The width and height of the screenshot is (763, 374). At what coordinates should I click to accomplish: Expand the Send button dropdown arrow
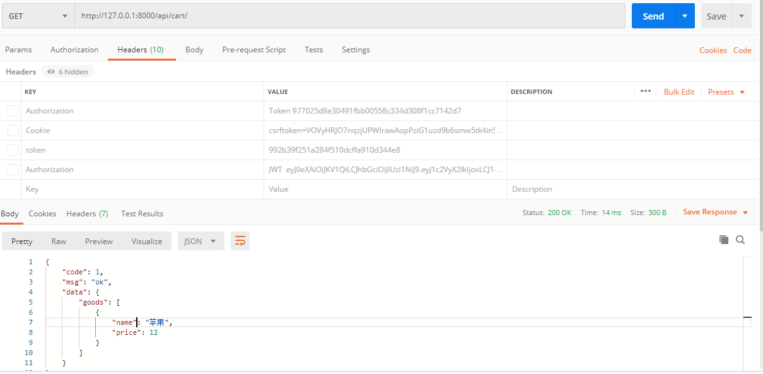point(685,16)
